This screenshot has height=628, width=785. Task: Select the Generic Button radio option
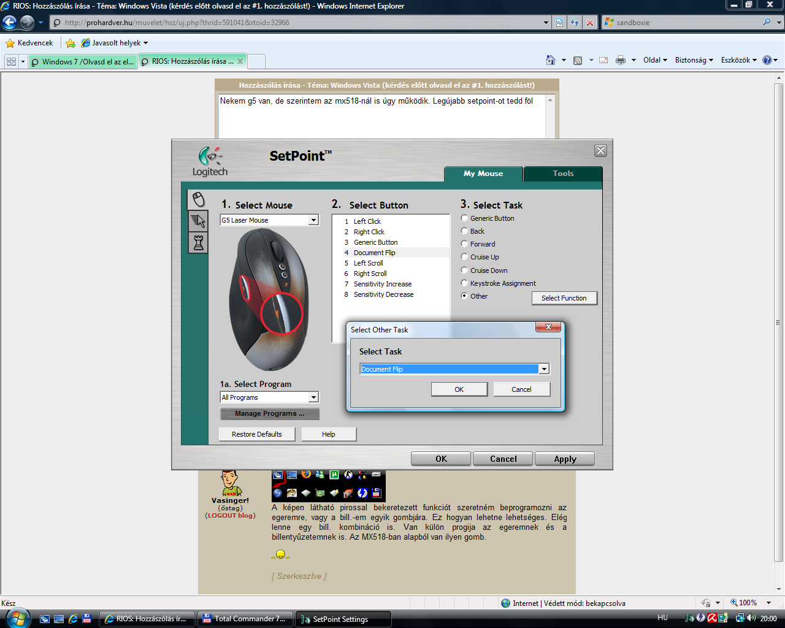click(464, 218)
